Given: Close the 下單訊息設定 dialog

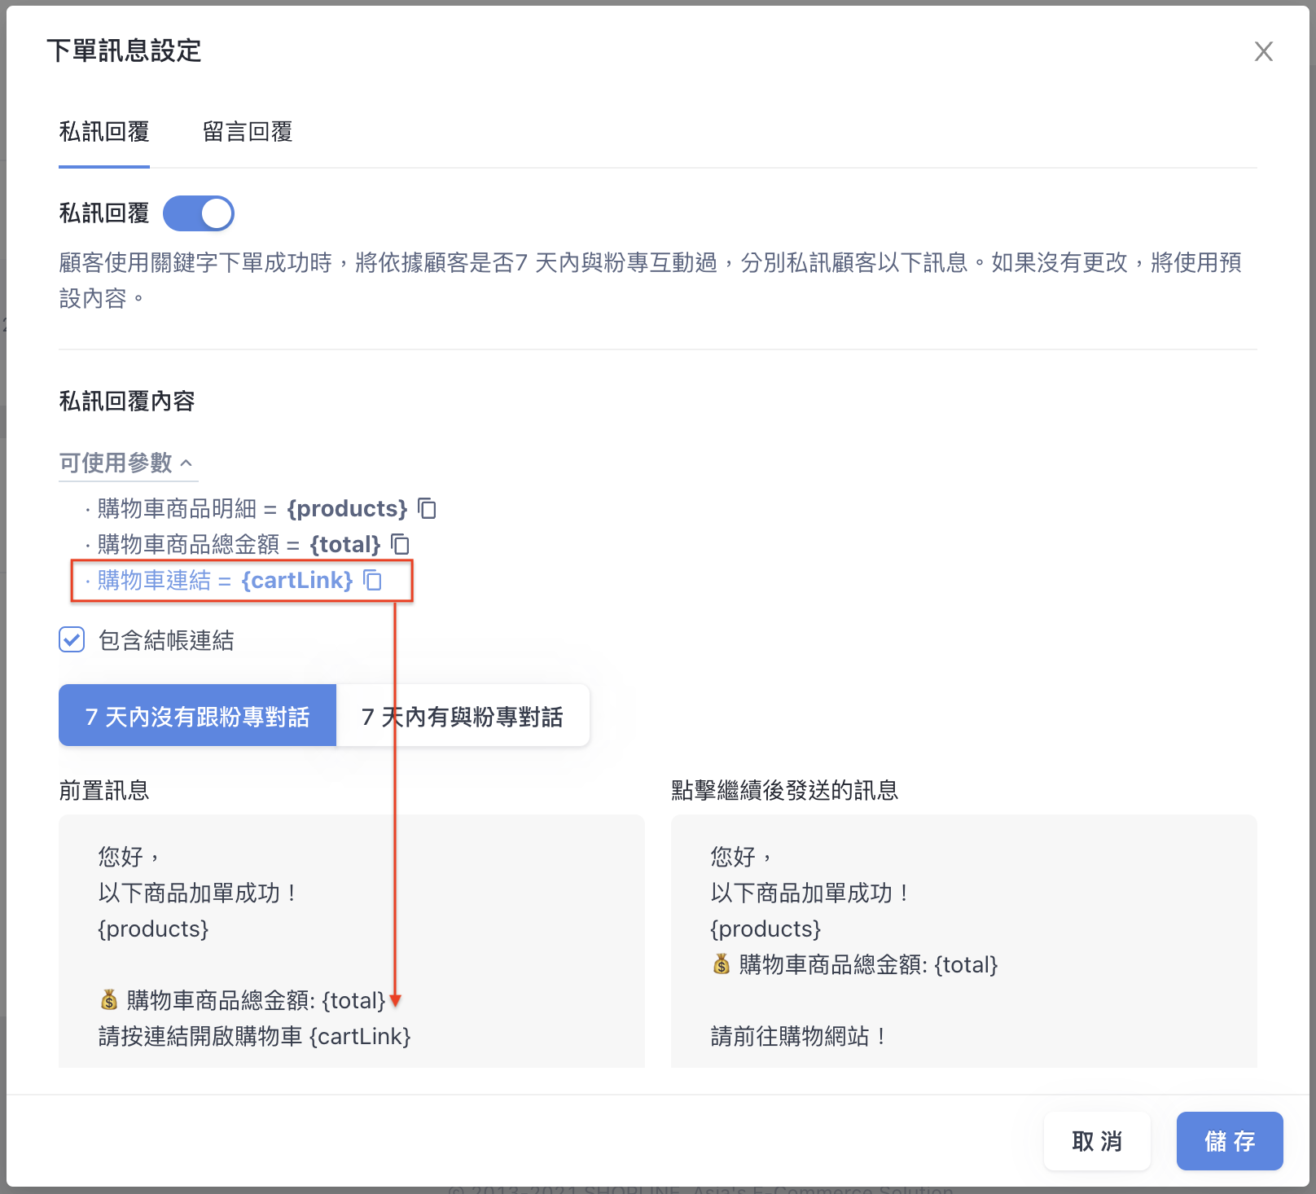Looking at the screenshot, I should coord(1263,51).
